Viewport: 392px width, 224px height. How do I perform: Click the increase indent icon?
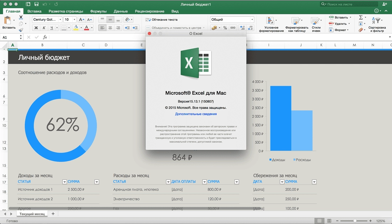click(135, 28)
